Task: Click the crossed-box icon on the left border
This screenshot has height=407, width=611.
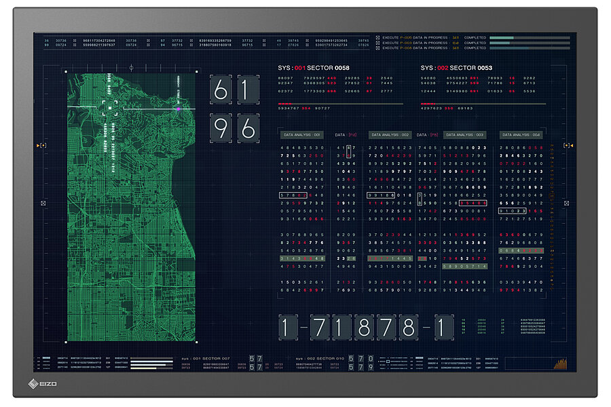Action: tap(43, 203)
